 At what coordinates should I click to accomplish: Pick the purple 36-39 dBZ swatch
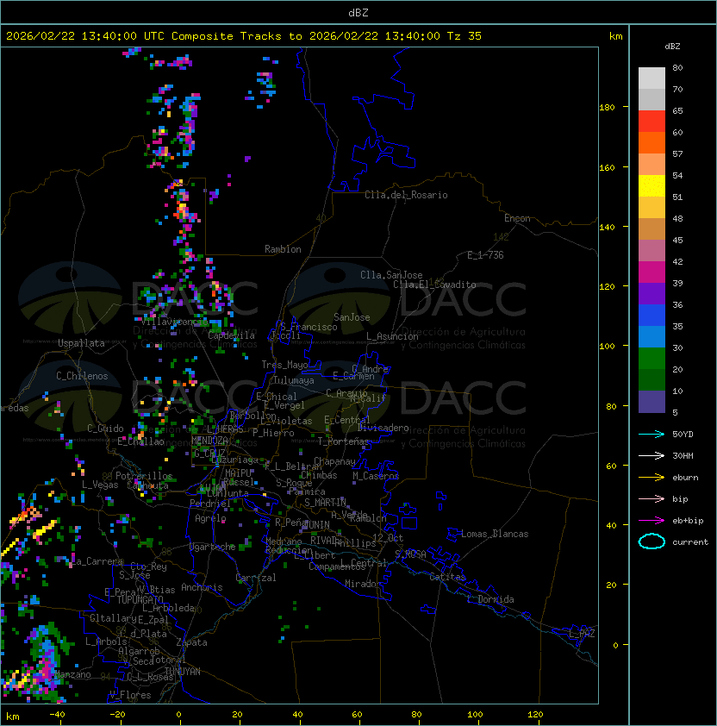(652, 293)
